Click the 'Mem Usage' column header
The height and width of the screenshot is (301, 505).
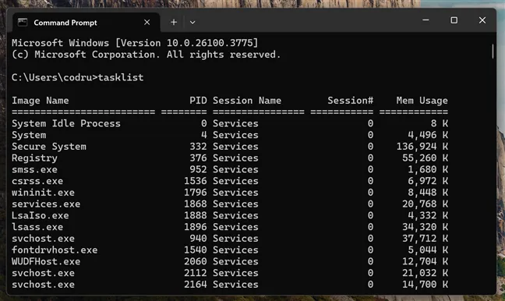[422, 101]
